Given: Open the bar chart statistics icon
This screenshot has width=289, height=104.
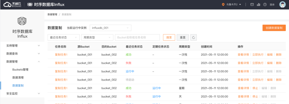Looking at the screenshot, I should click(258, 4).
